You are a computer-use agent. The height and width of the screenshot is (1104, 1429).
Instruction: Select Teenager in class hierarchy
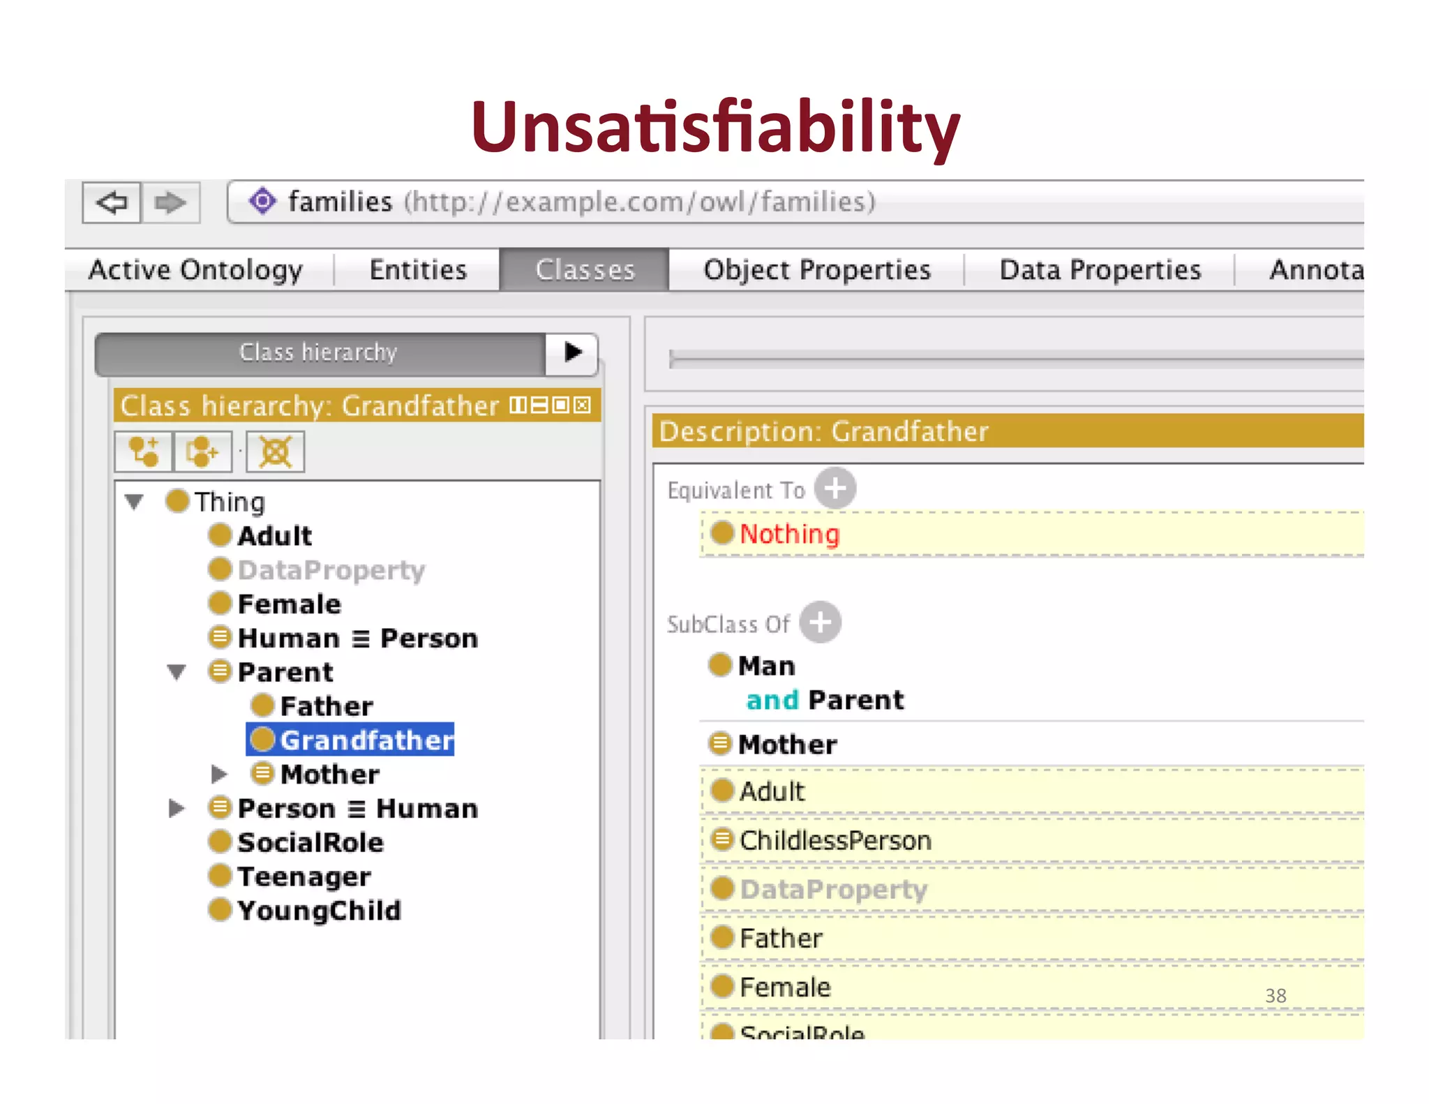point(290,877)
